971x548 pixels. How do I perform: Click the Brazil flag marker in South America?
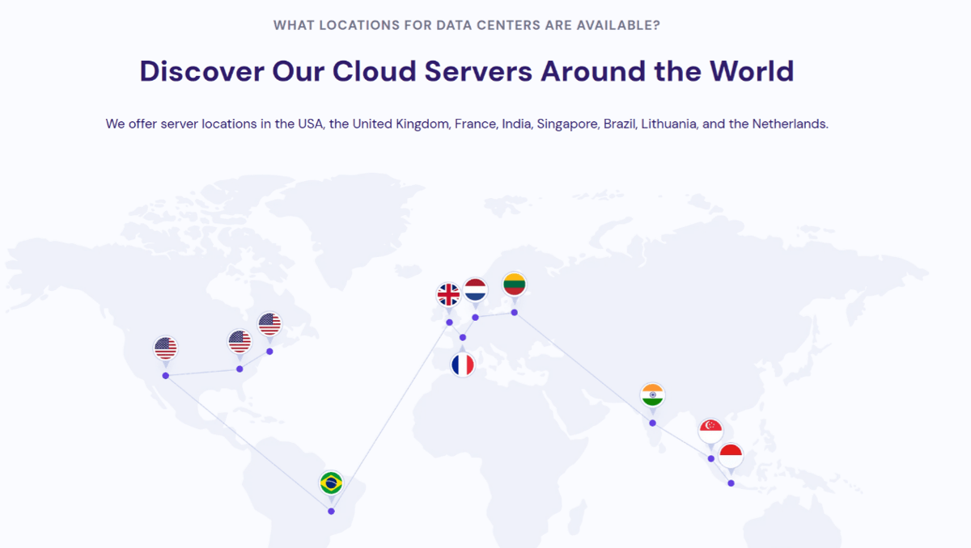[331, 483]
